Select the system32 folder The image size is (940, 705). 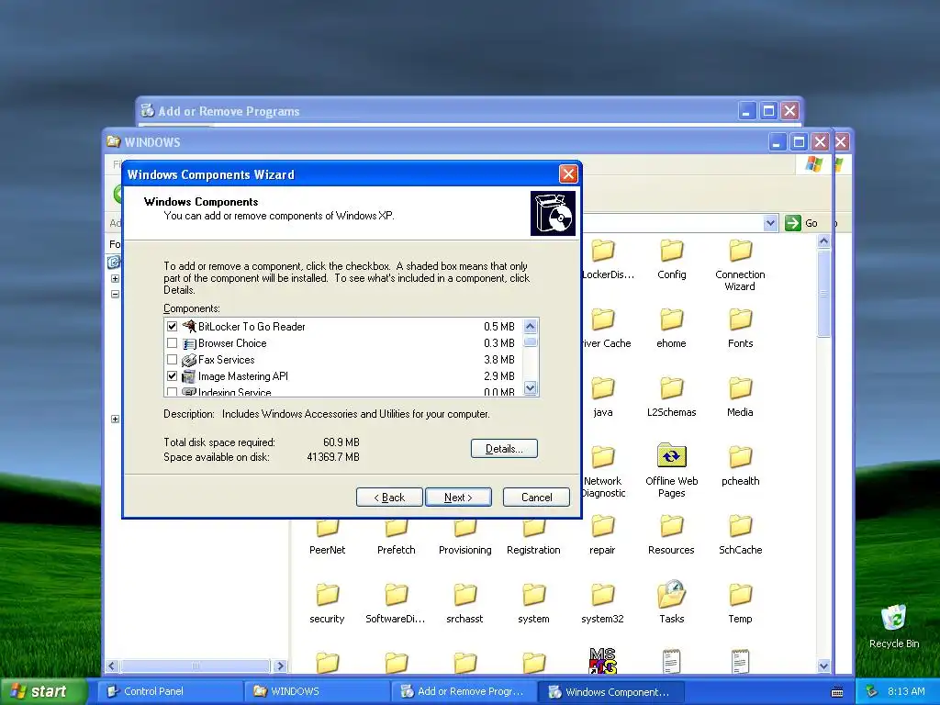pos(602,596)
